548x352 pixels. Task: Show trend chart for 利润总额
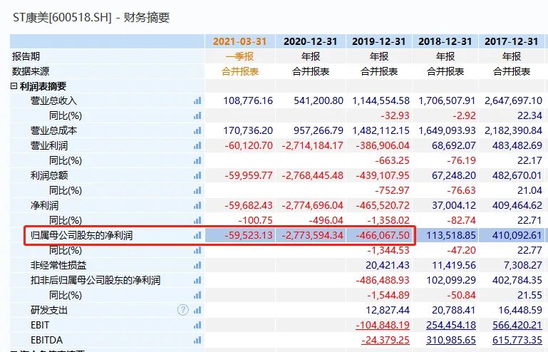tap(197, 175)
